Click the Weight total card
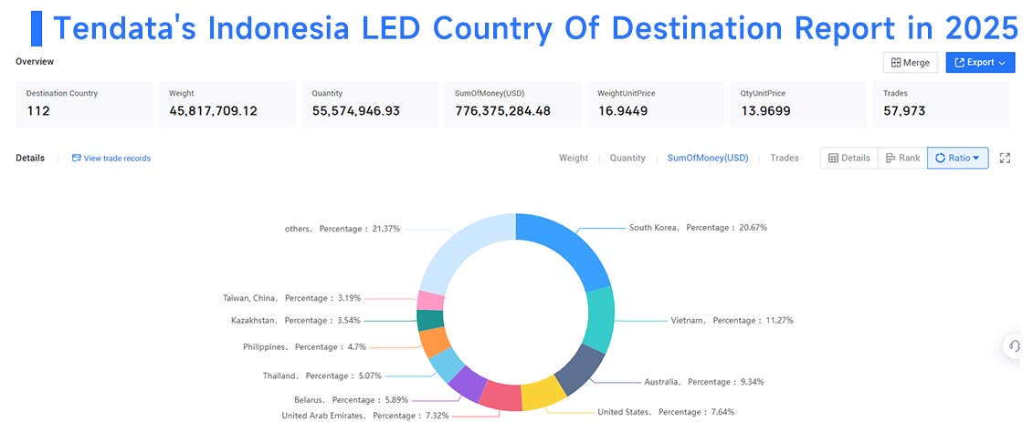1033x422 pixels. (227, 104)
